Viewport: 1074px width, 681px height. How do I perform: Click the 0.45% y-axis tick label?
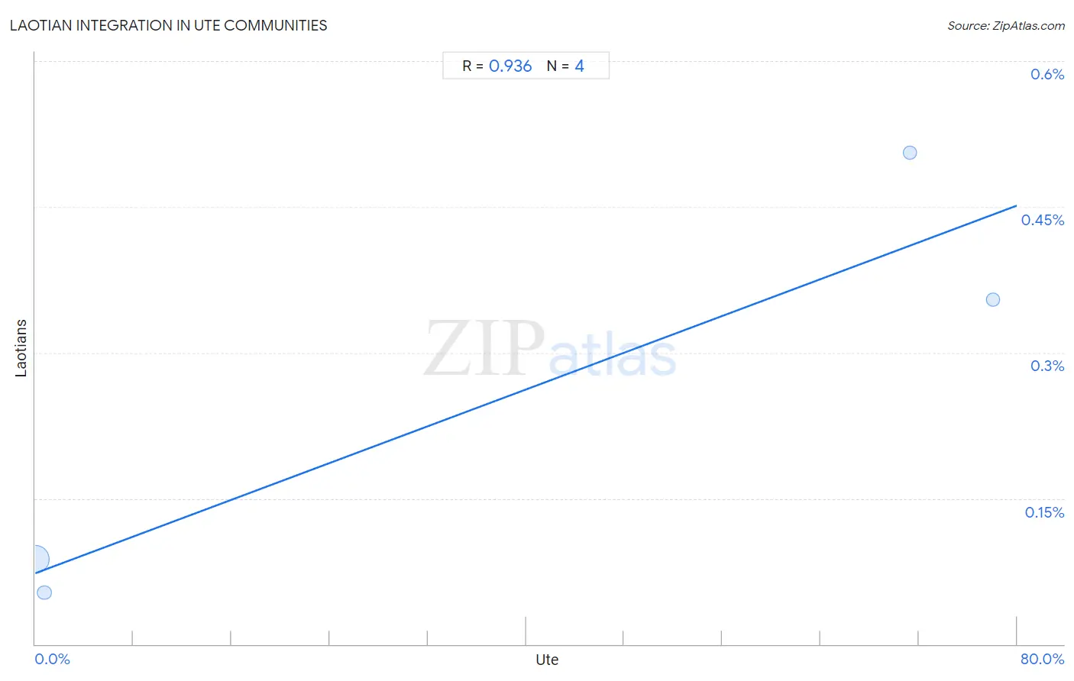(1043, 220)
